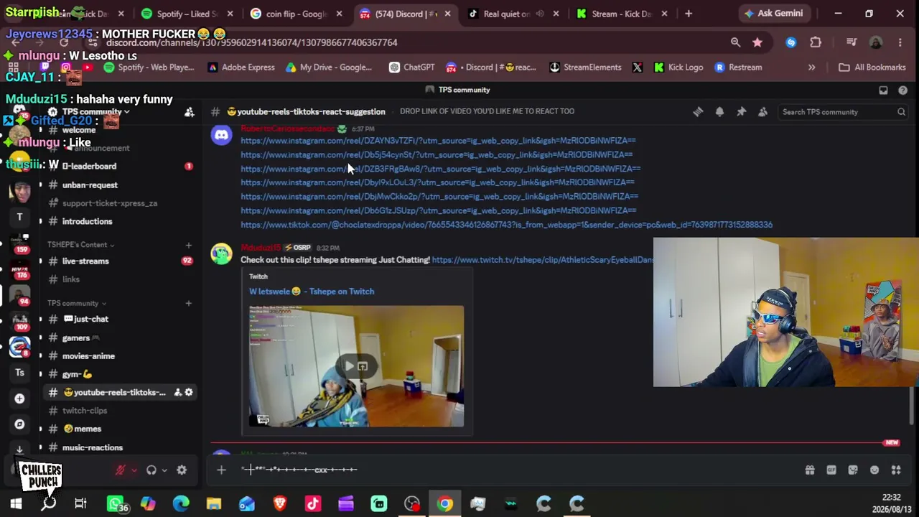The height and width of the screenshot is (517, 919).
Task: Click the Ask Gemini button
Action: click(x=774, y=14)
